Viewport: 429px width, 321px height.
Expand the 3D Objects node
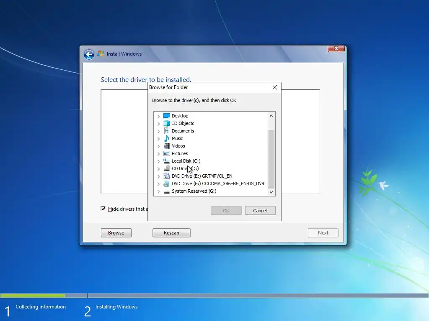159,124
